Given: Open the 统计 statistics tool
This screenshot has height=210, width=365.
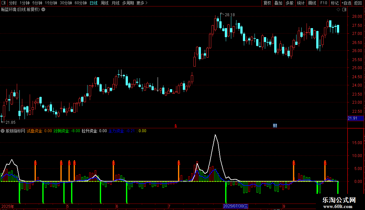Looking at the screenshot, I should coord(300,3).
